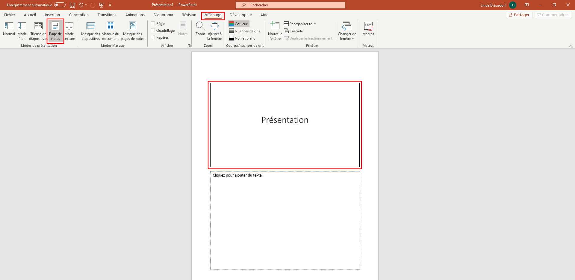Open the Fichier tab

[x=10, y=15]
